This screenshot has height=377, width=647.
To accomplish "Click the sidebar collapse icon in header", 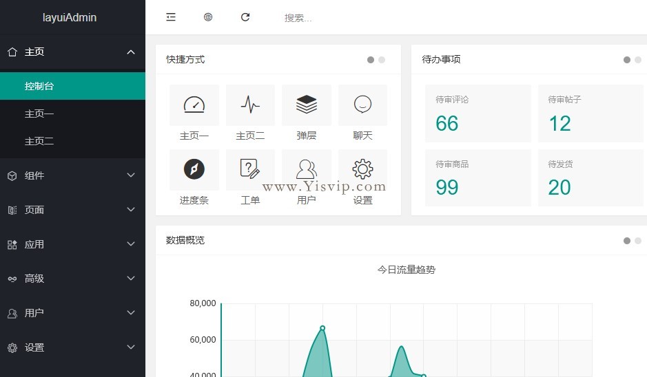I will point(171,17).
